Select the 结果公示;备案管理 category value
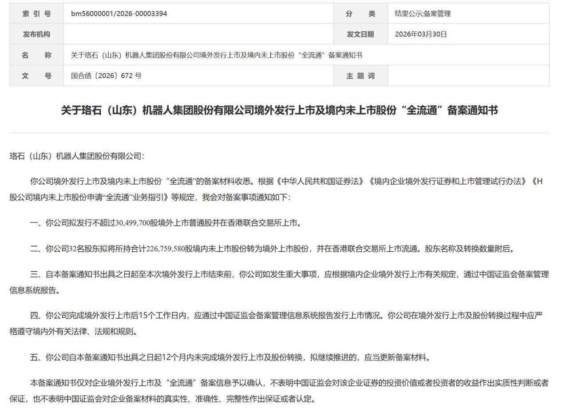Screen dimensions: 562x416 [x=423, y=14]
